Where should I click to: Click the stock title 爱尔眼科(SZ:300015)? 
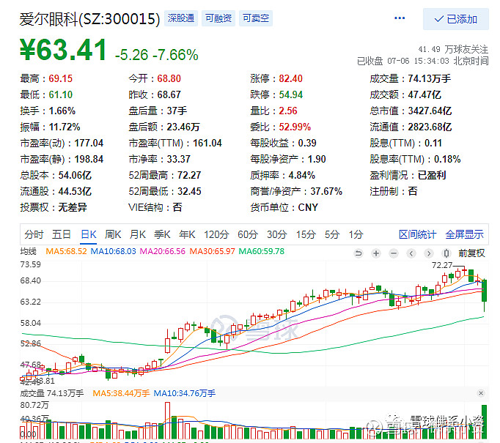[x=89, y=19]
